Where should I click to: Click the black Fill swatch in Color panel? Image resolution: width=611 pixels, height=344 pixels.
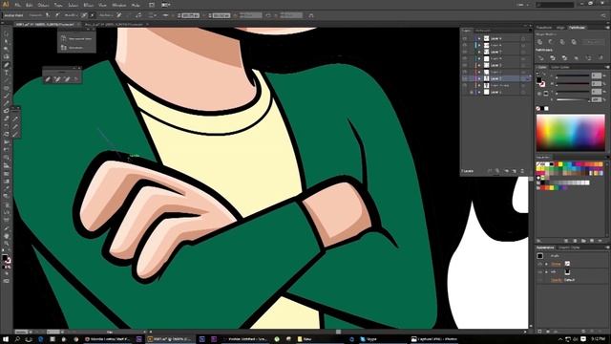[538, 80]
